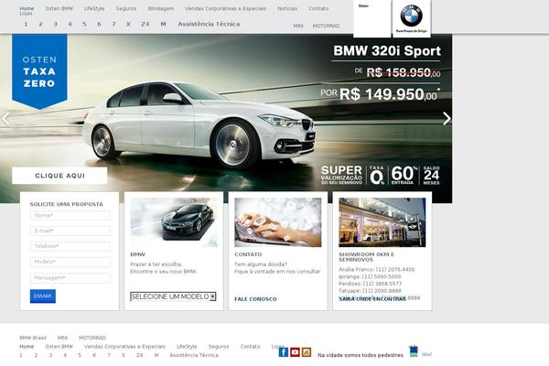Image resolution: width=549 pixels, height=366 pixels.
Task: Open MOTORRAD link in footer
Action: click(92, 338)
